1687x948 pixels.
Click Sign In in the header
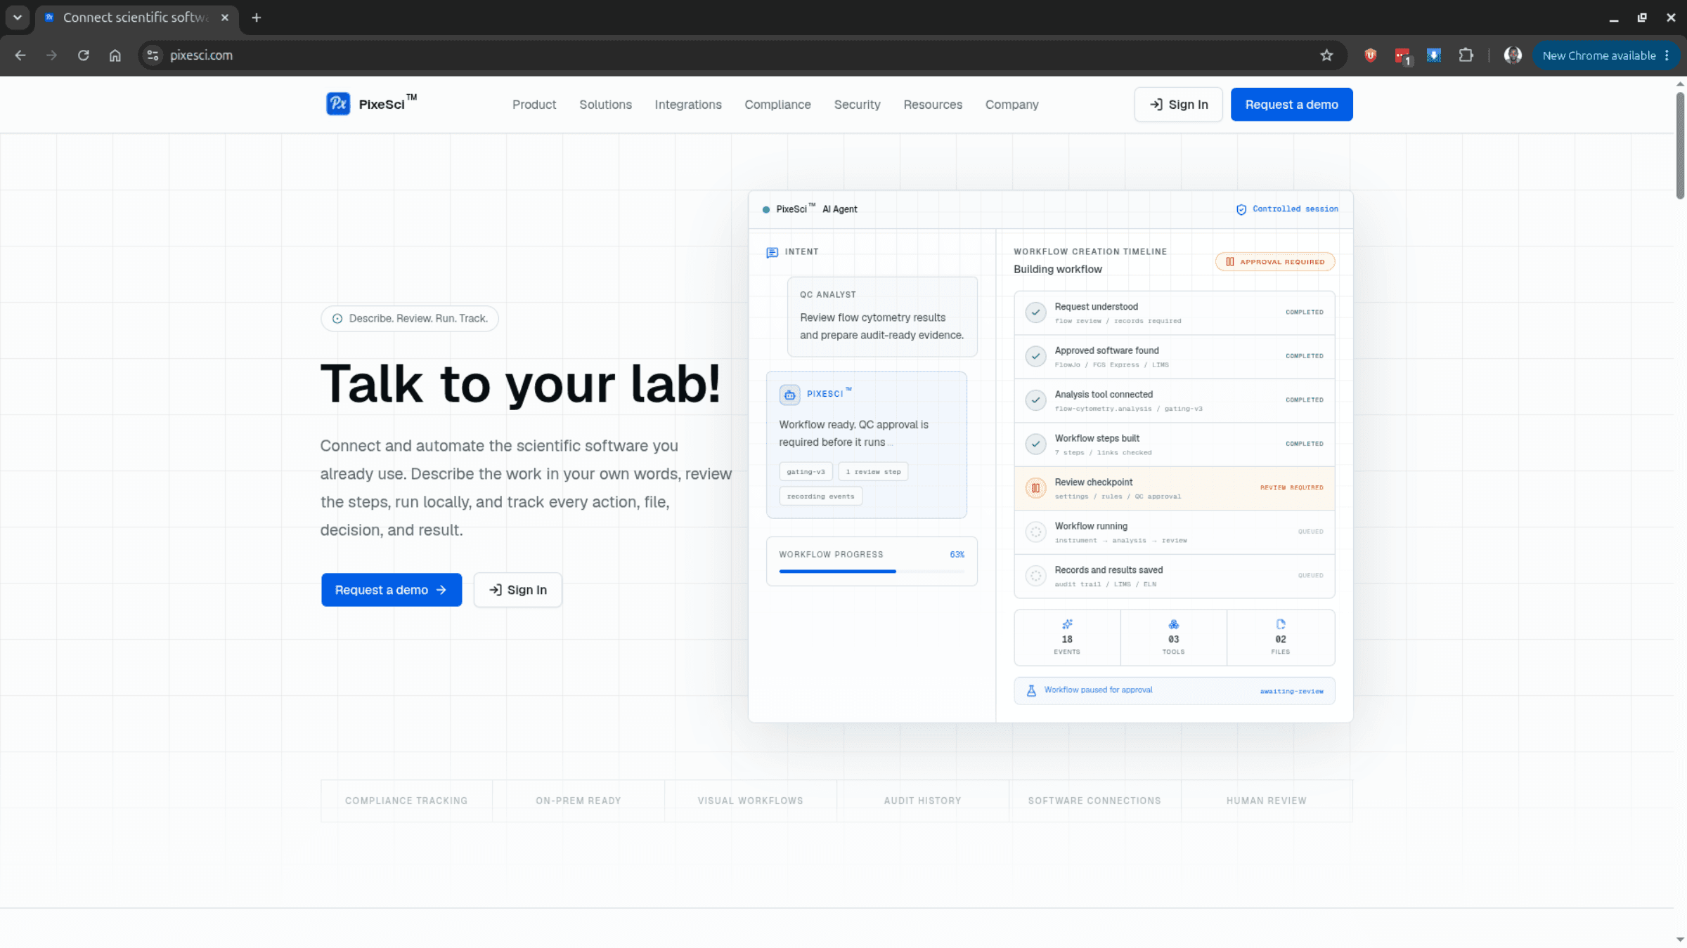[x=1178, y=105]
